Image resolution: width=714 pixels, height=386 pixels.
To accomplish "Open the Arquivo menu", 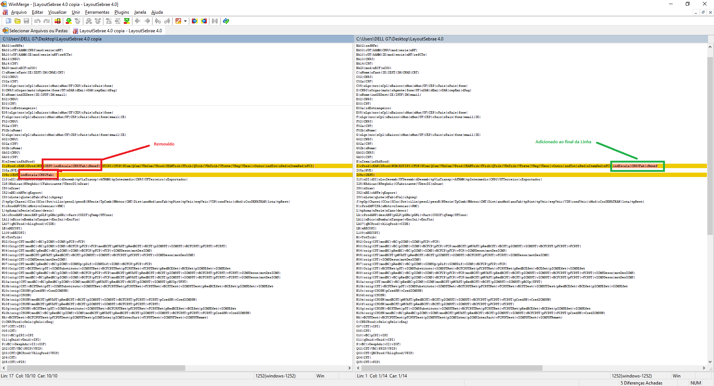I will [x=19, y=12].
